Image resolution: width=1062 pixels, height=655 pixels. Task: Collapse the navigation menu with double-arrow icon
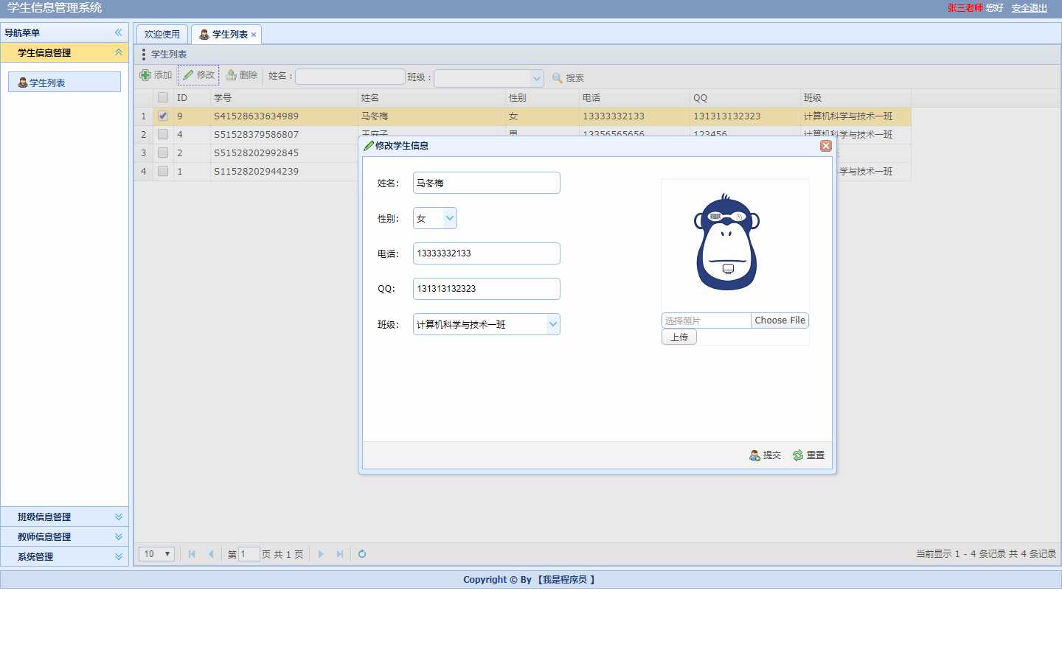pos(118,32)
